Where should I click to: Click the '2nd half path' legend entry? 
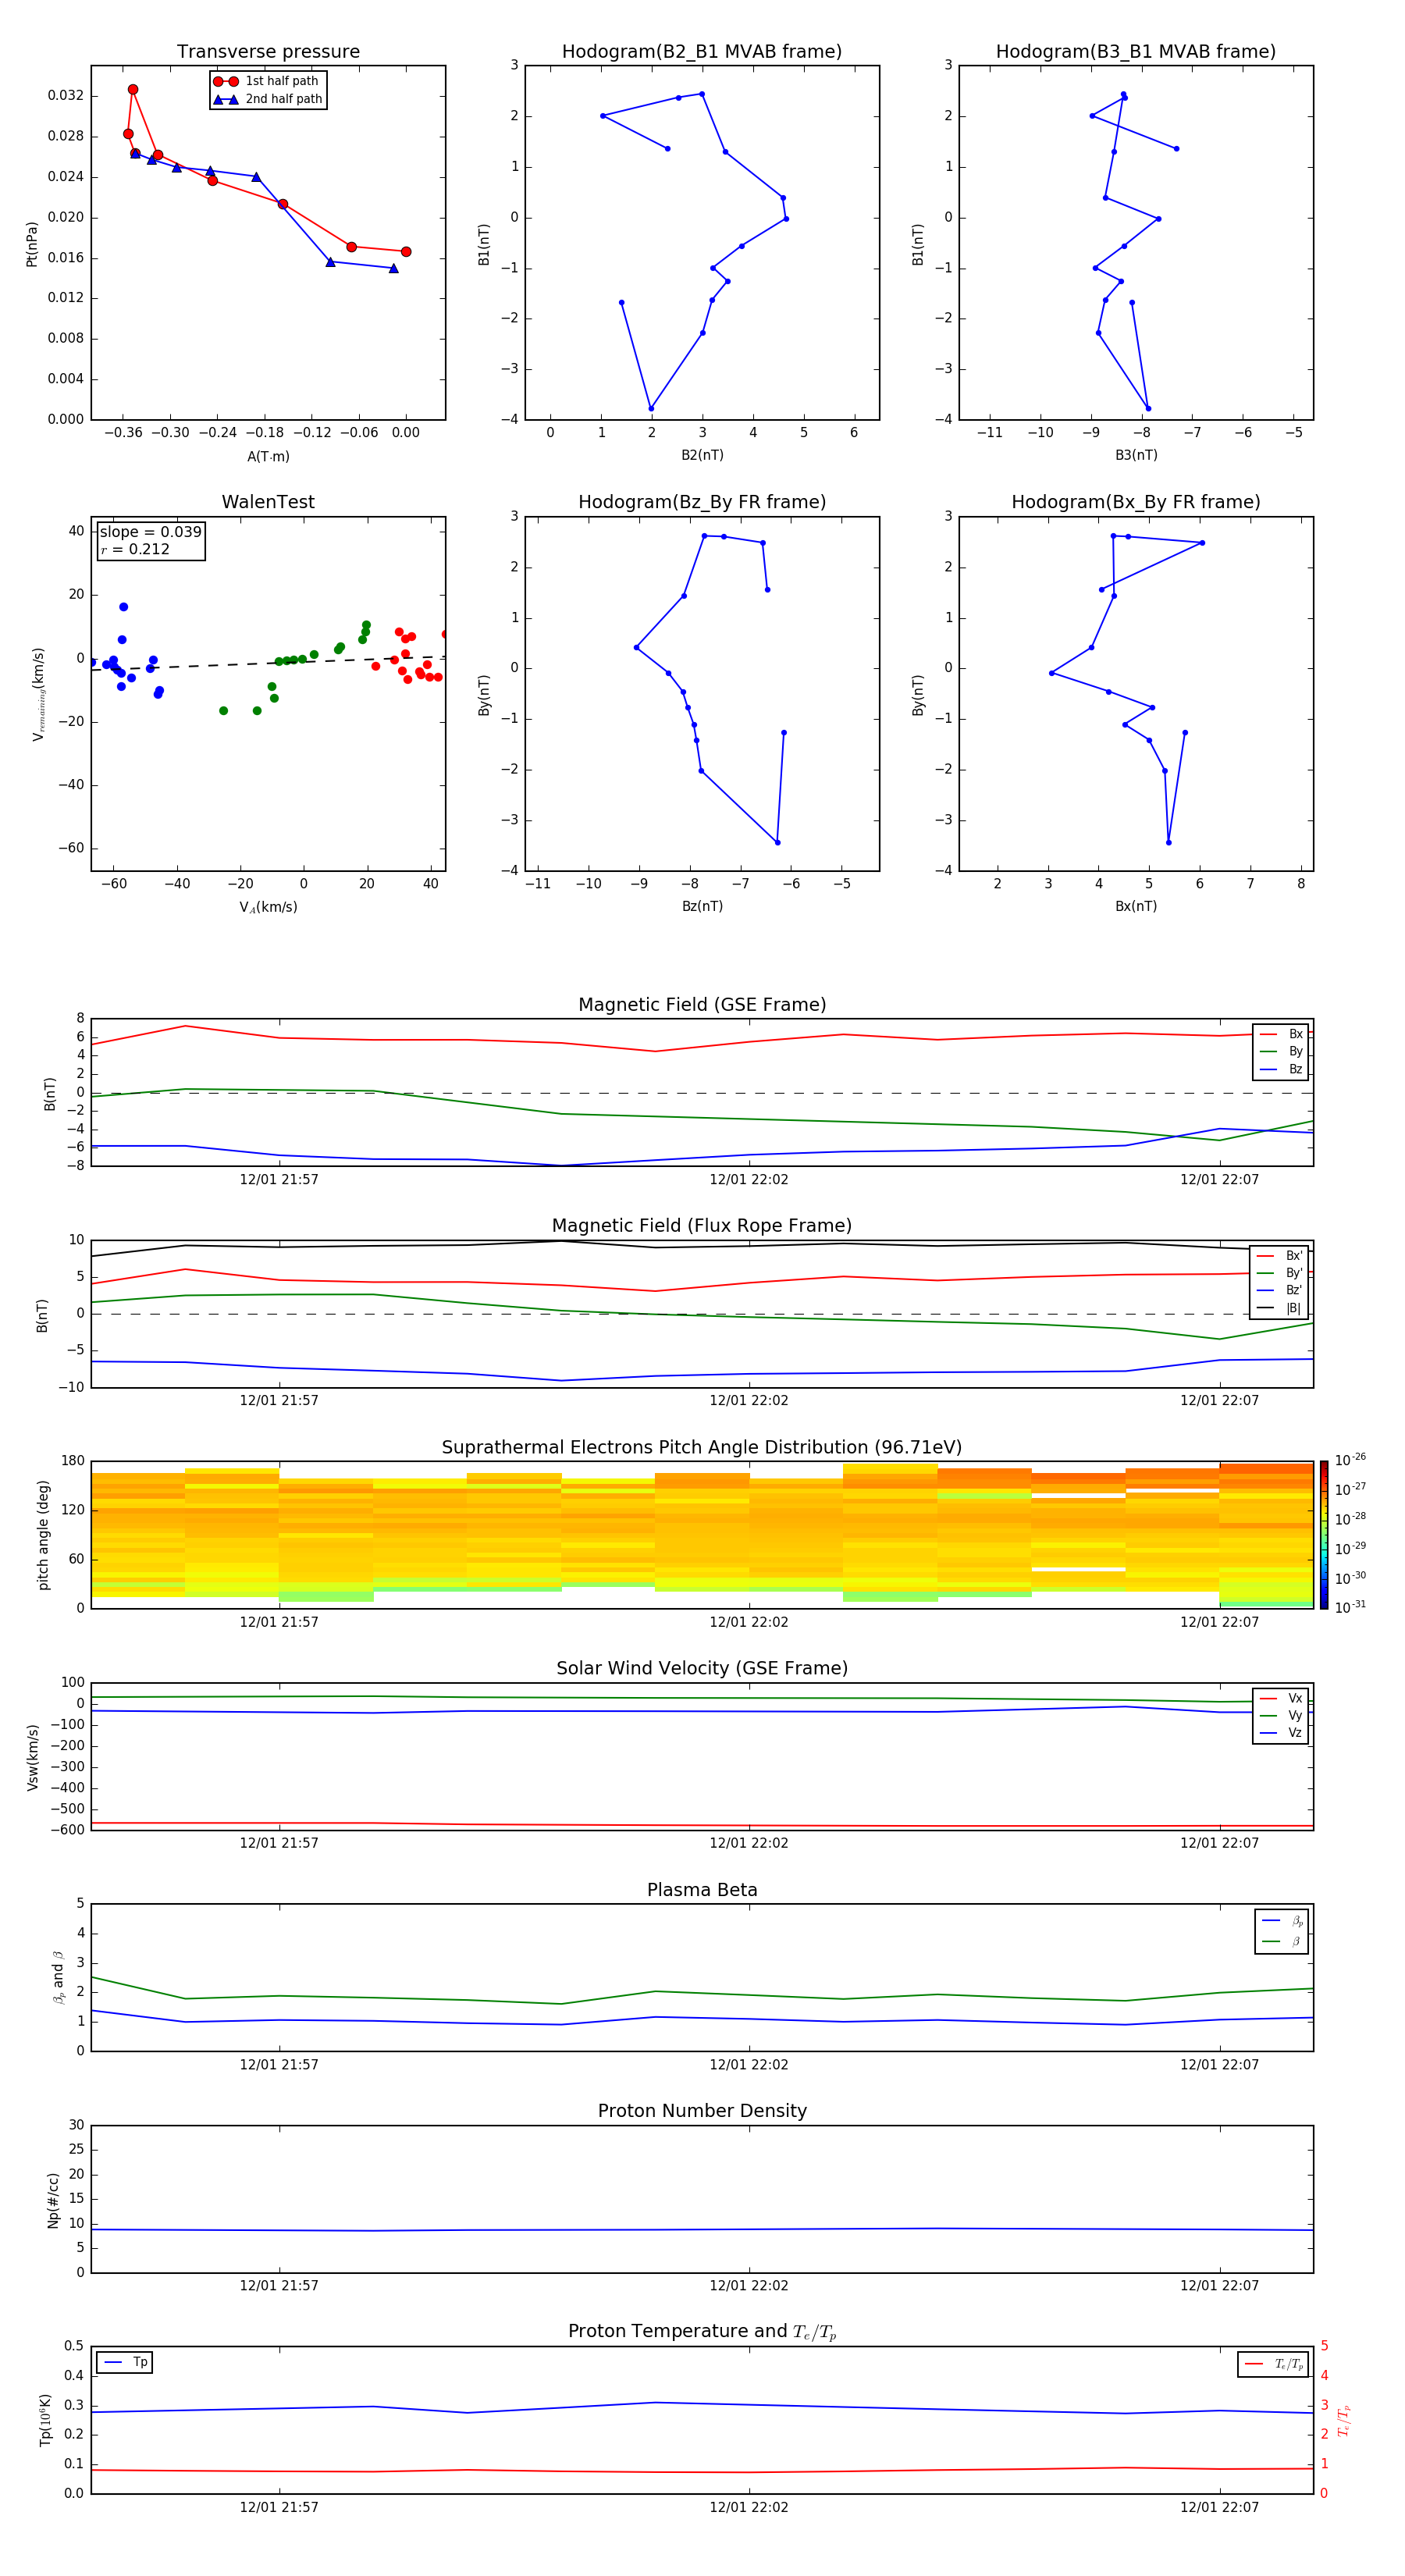pyautogui.click(x=268, y=99)
